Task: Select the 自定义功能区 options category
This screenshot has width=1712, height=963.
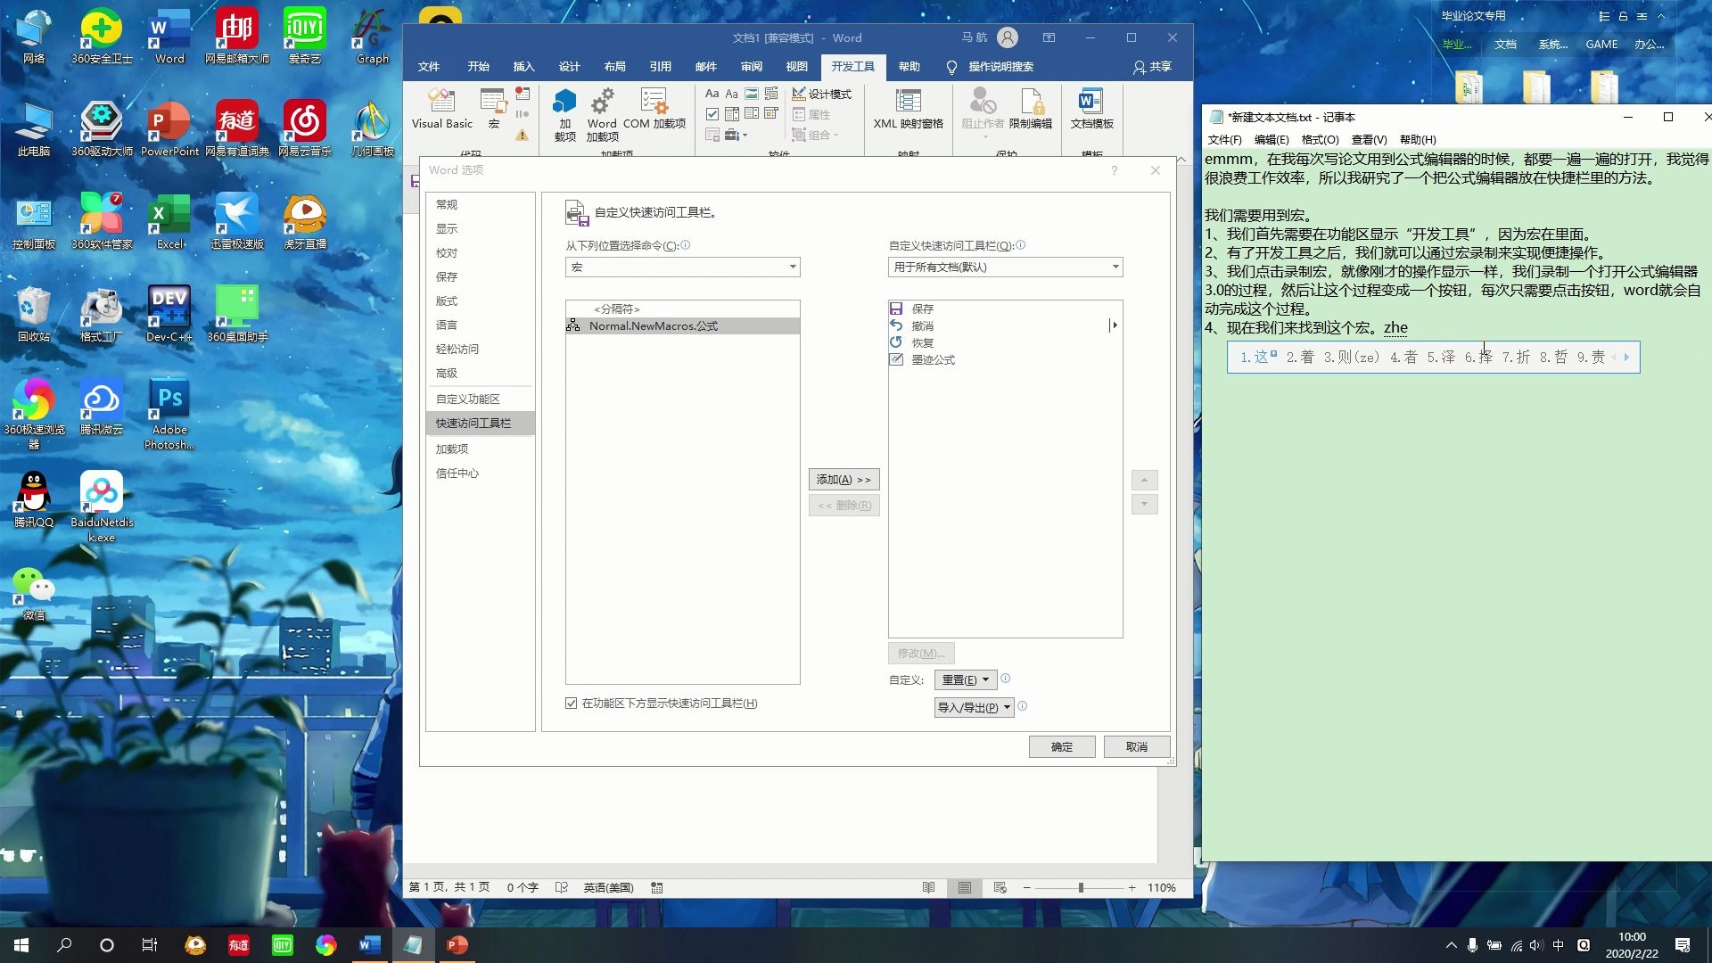Action: 468,399
